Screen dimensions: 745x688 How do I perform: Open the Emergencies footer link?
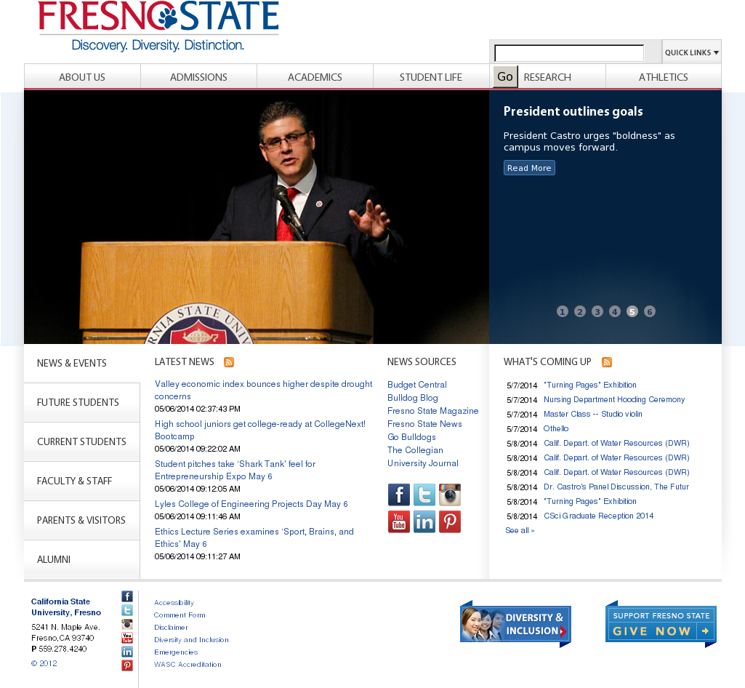tap(176, 652)
